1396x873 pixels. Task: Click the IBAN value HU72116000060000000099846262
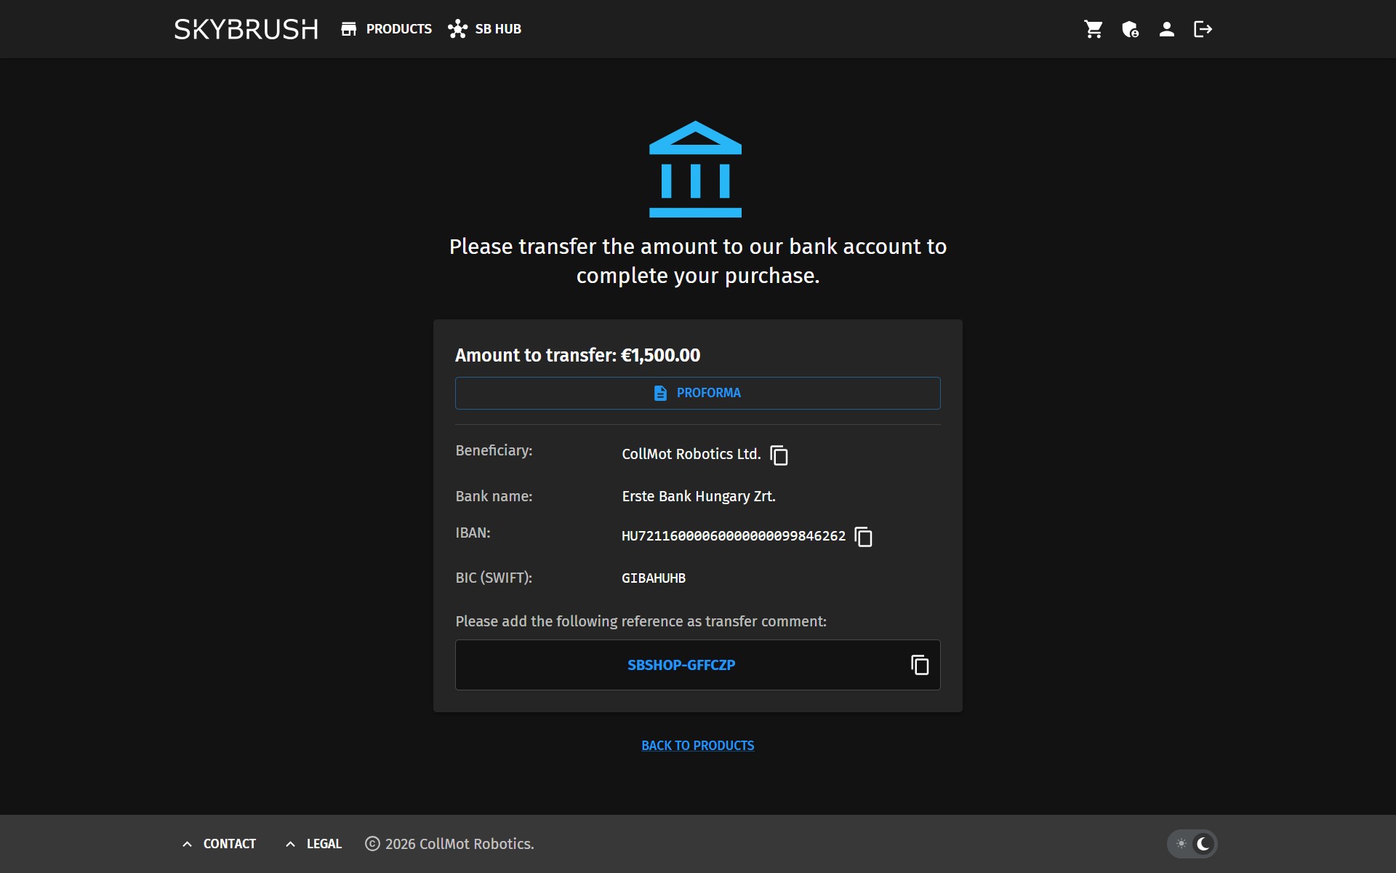(734, 536)
